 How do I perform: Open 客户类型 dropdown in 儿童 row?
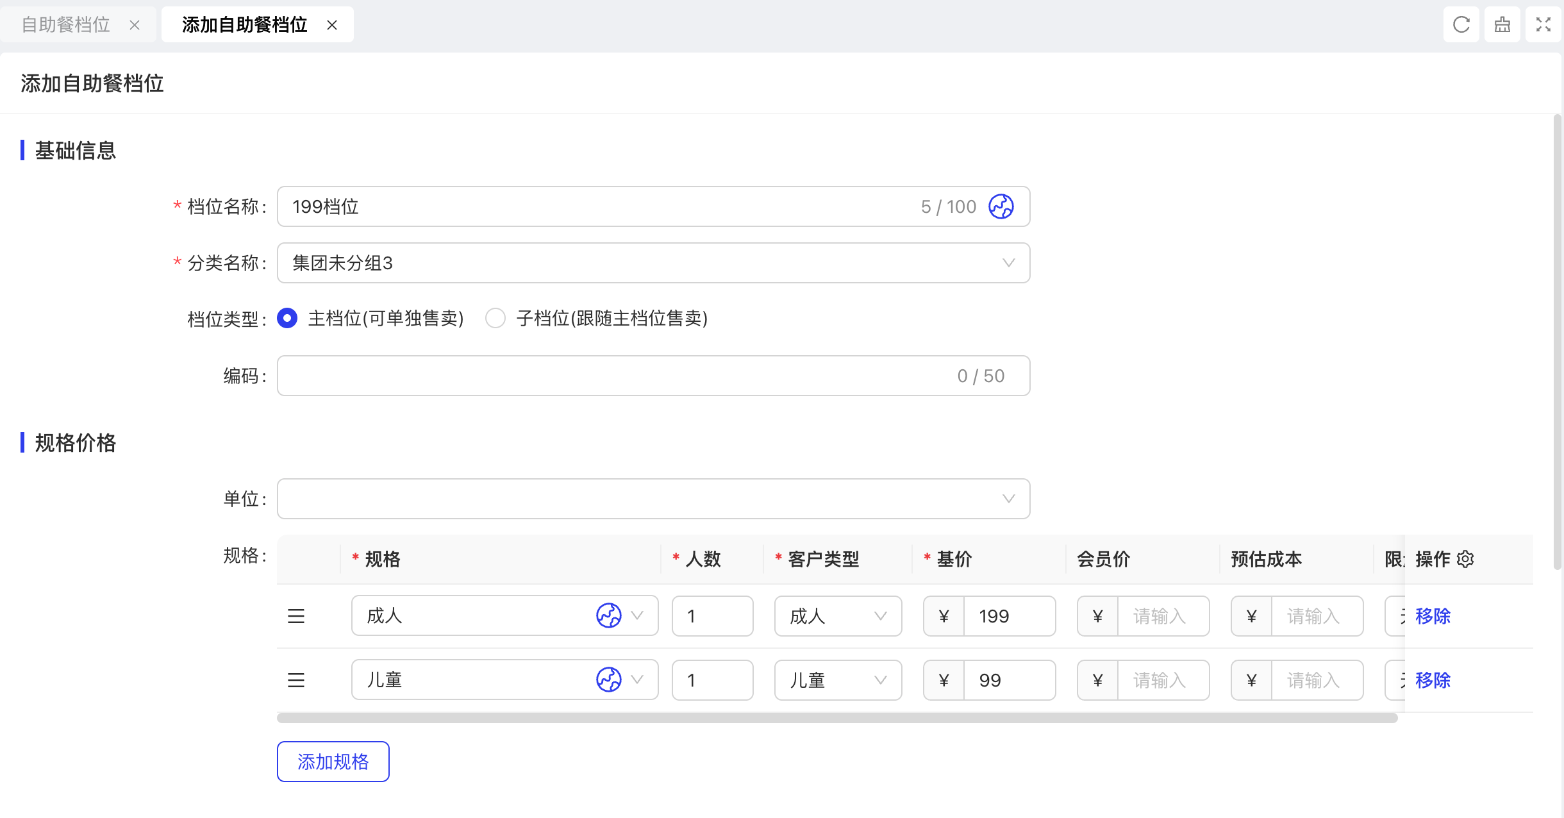tap(837, 680)
